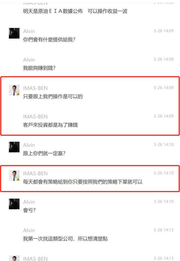
Task: Click sender name Alvin above '會亏?'
Action: tap(29, 202)
